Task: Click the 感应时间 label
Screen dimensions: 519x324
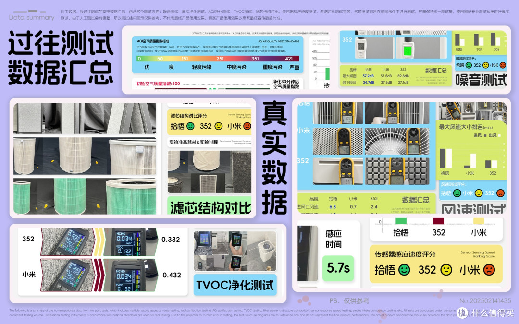Action: coord(334,239)
